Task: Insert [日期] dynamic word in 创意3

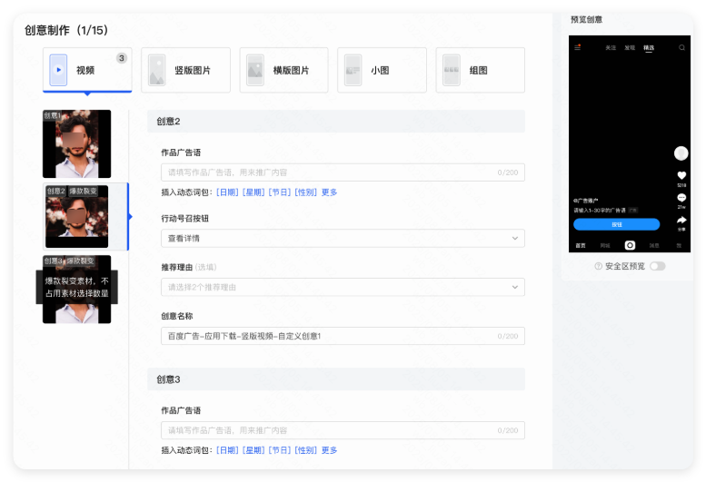Action: (x=227, y=450)
